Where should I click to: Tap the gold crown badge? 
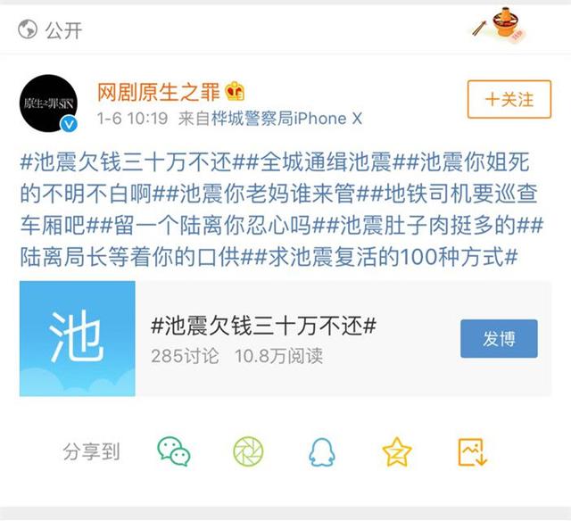click(235, 91)
